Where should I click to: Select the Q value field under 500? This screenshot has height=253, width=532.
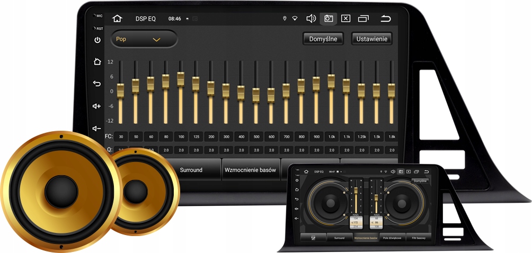pyautogui.click(x=256, y=150)
